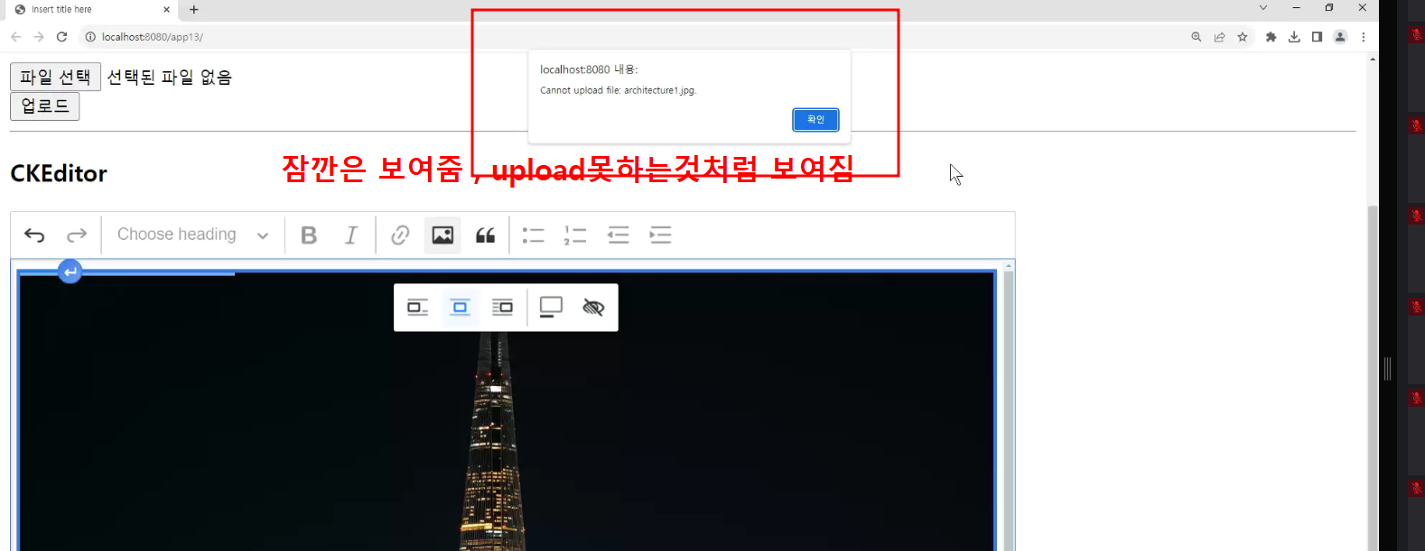Click the CKEditor heading text
The height and width of the screenshot is (551, 1425).
pos(59,173)
